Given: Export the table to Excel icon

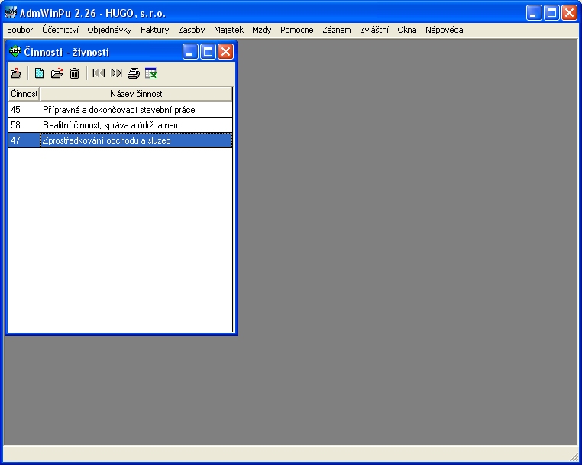Looking at the screenshot, I should [151, 73].
